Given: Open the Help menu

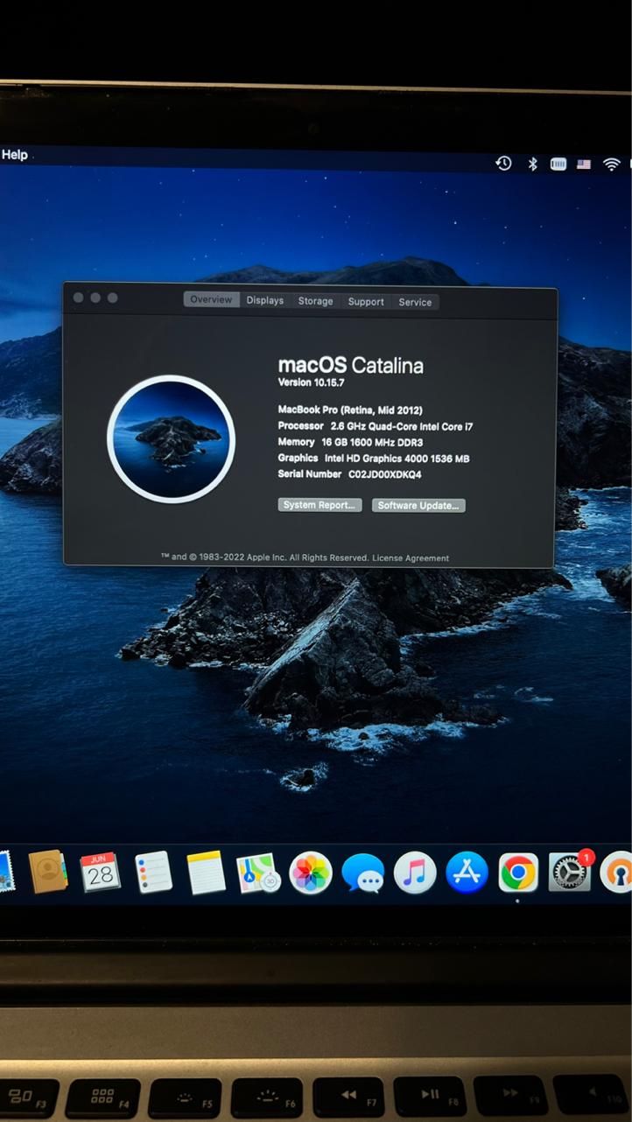Looking at the screenshot, I should [x=14, y=155].
